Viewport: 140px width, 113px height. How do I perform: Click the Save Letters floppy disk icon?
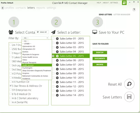129,97
